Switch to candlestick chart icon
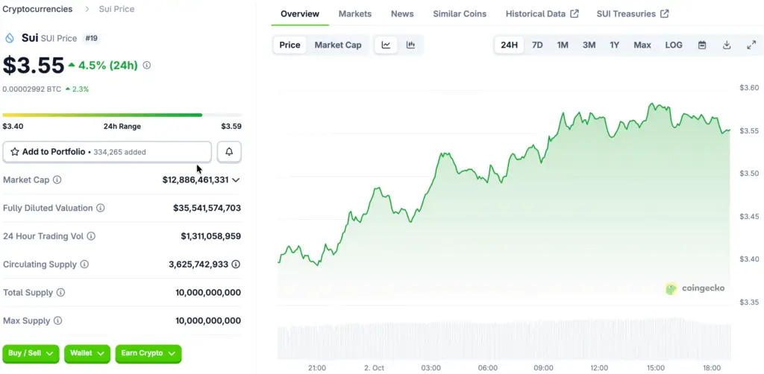Viewport: 764px width, 374px height. 410,45
